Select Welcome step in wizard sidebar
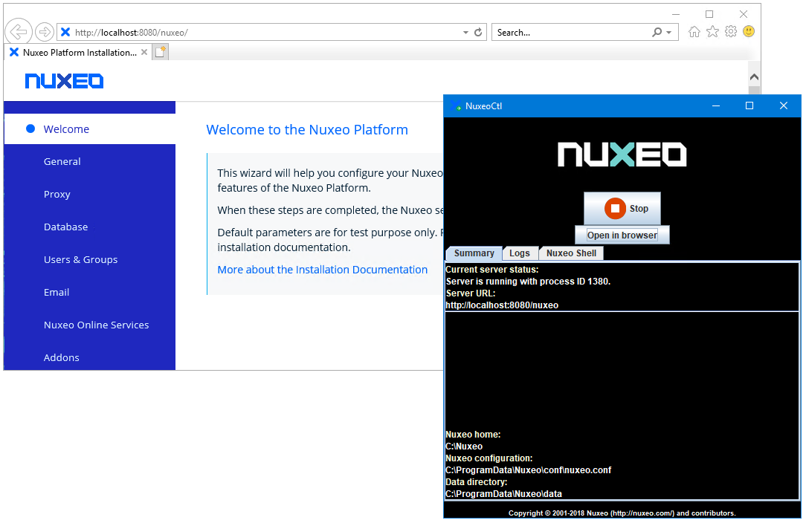The image size is (806, 523). [89, 129]
